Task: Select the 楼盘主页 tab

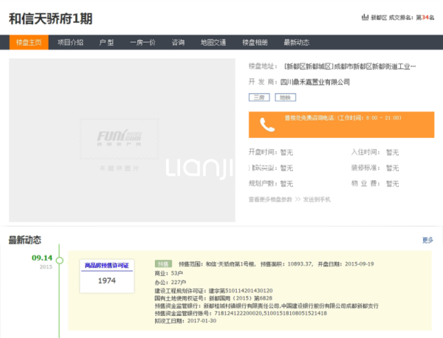Action: 30,43
